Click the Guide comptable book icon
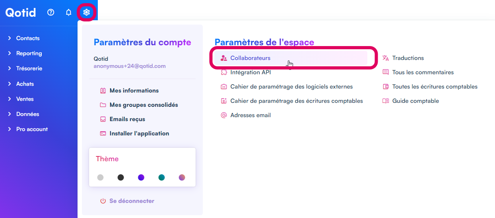 [385, 101]
